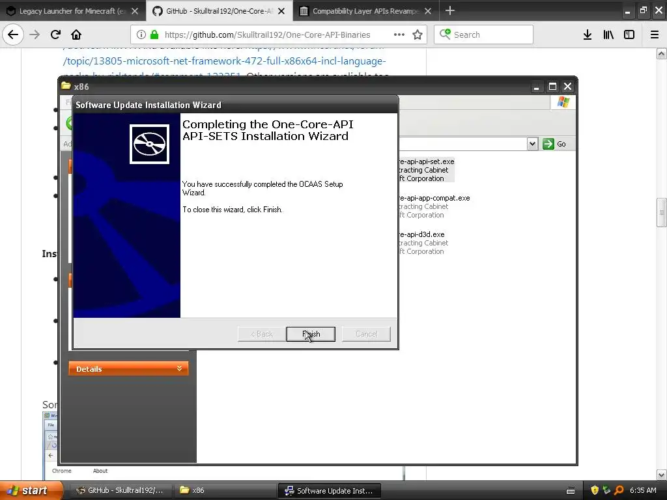Toggle Firefox sidebar view
This screenshot has height=500, width=667.
(629, 35)
